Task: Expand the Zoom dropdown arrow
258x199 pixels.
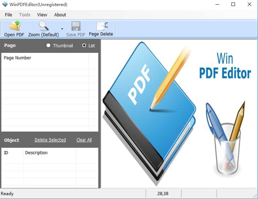Action: (62, 29)
